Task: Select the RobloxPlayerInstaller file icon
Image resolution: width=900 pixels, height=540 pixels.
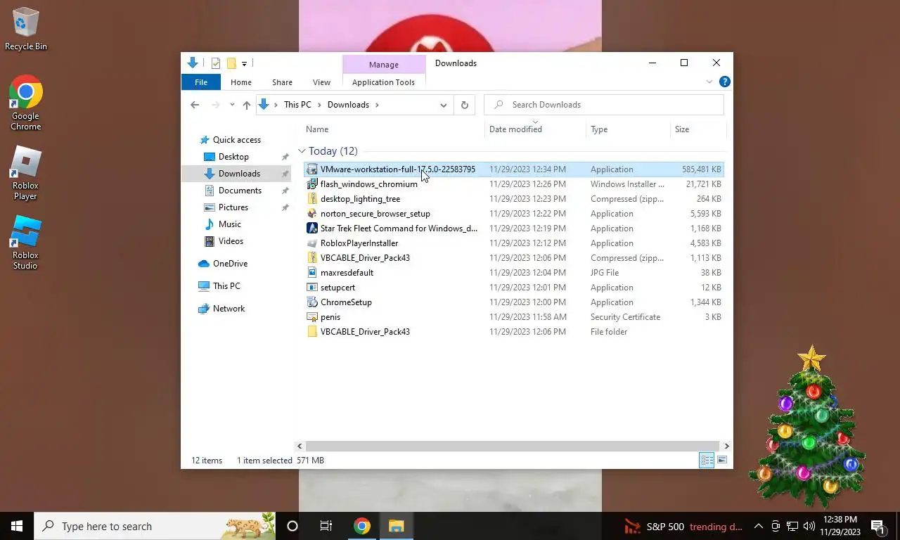Action: [x=312, y=243]
